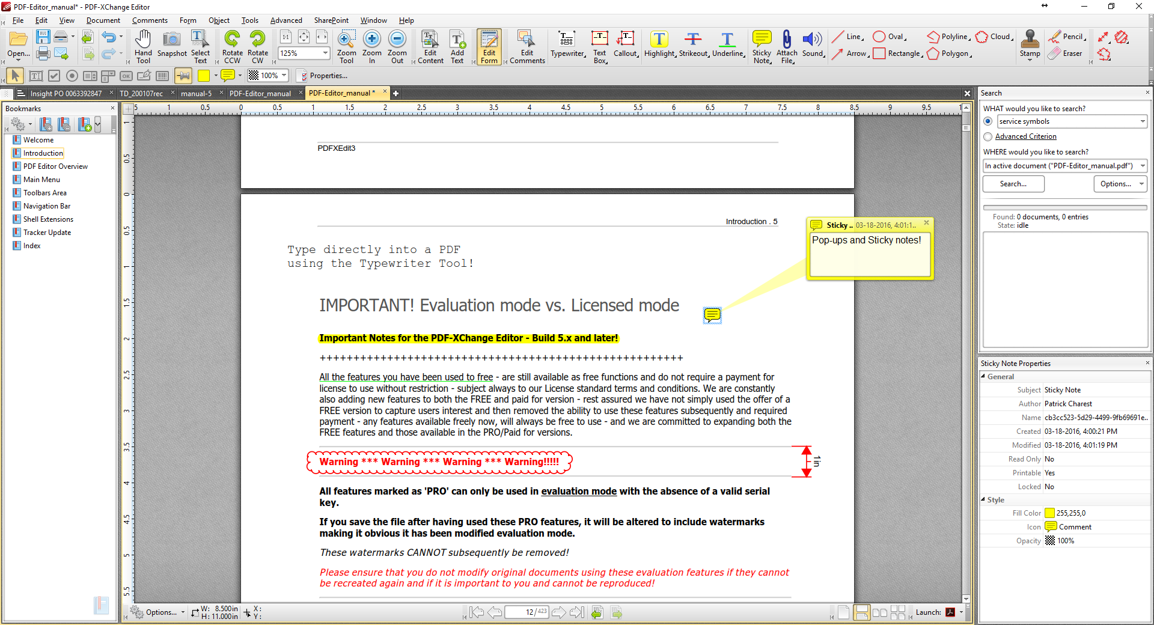This screenshot has height=625, width=1154.
Task: Add a text field form element
Action: pyautogui.click(x=36, y=76)
